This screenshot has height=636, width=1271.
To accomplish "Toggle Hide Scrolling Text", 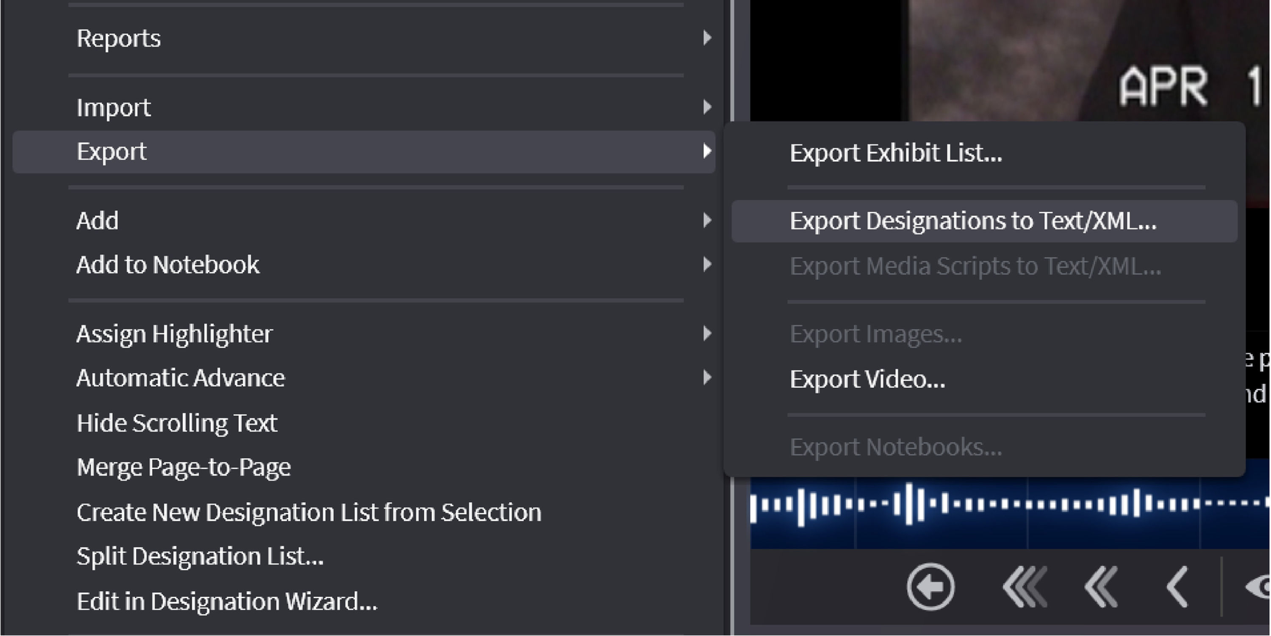I will 177,423.
